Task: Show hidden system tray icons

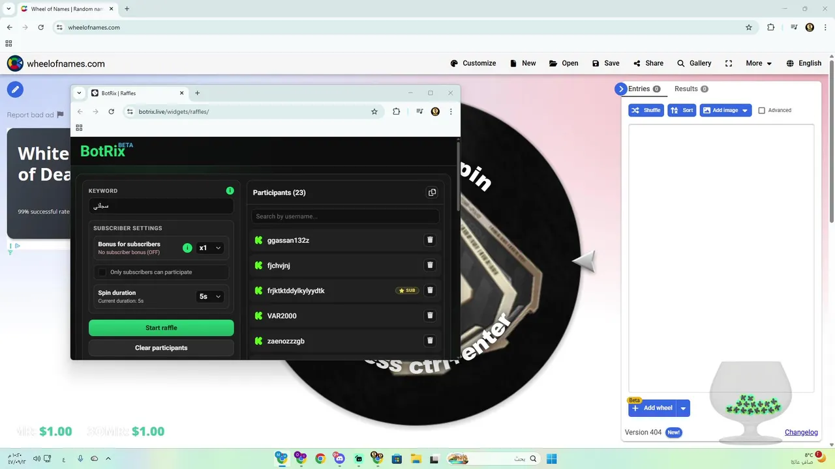Action: [x=108, y=459]
